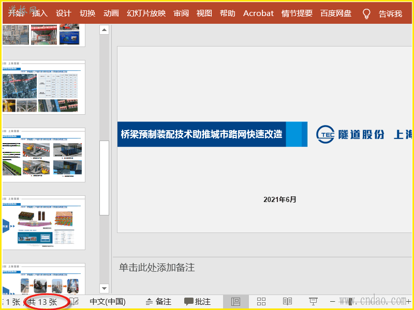Click zoom out minus button
The height and width of the screenshot is (310, 414).
[x=333, y=302]
